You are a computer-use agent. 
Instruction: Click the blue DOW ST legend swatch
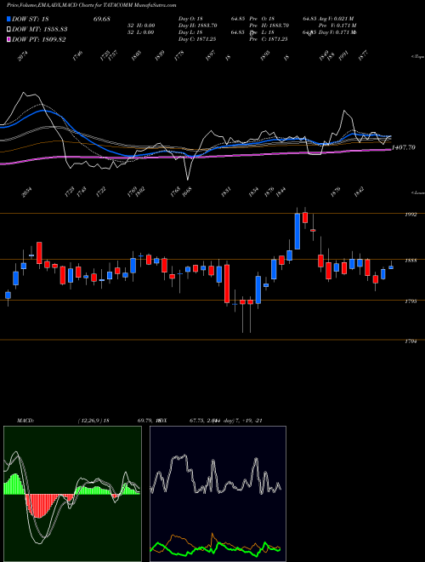pyautogui.click(x=8, y=19)
